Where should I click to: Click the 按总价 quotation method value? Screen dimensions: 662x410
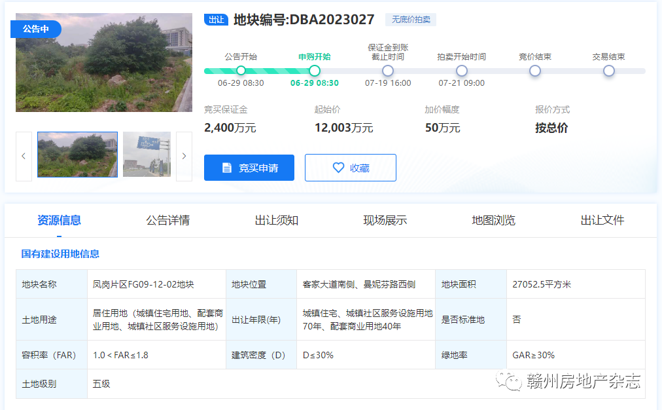click(x=551, y=128)
